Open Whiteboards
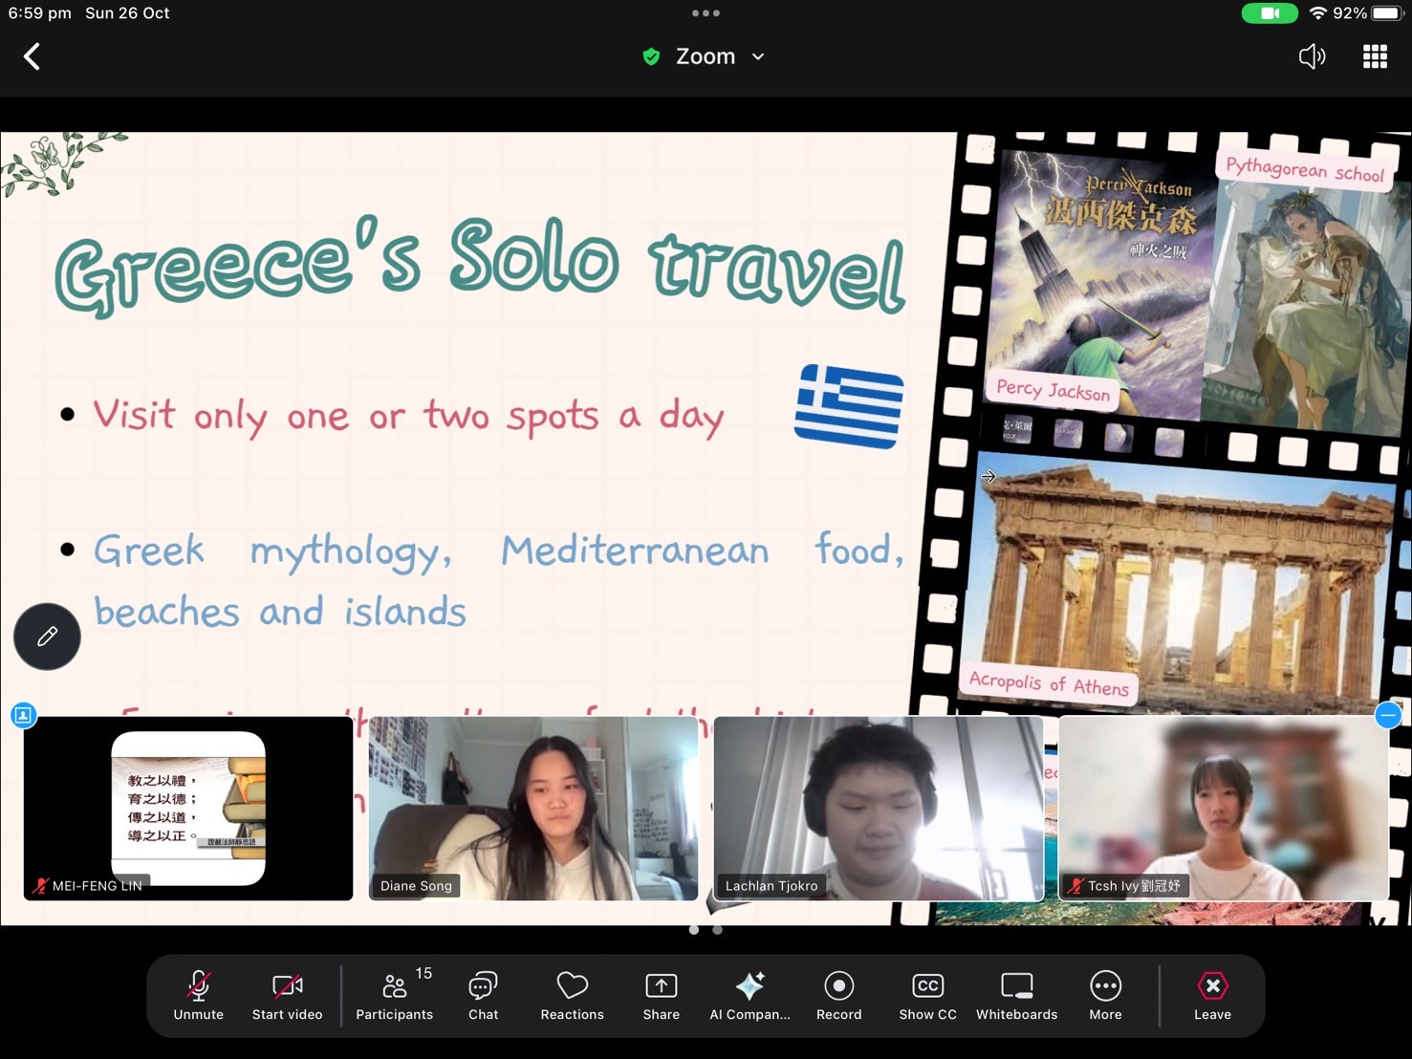 click(1016, 995)
